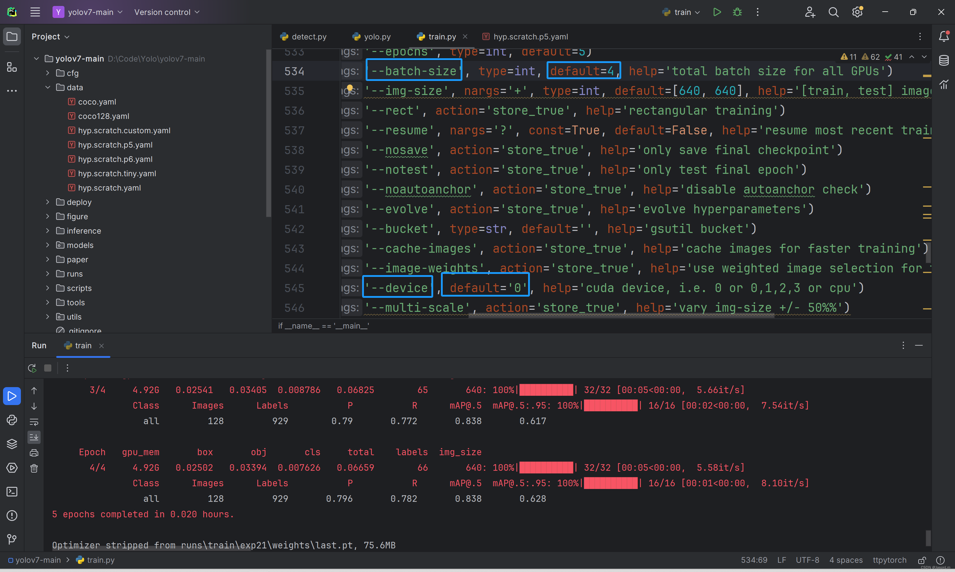Select train tab in Run panel
The image size is (955, 572).
coord(78,345)
